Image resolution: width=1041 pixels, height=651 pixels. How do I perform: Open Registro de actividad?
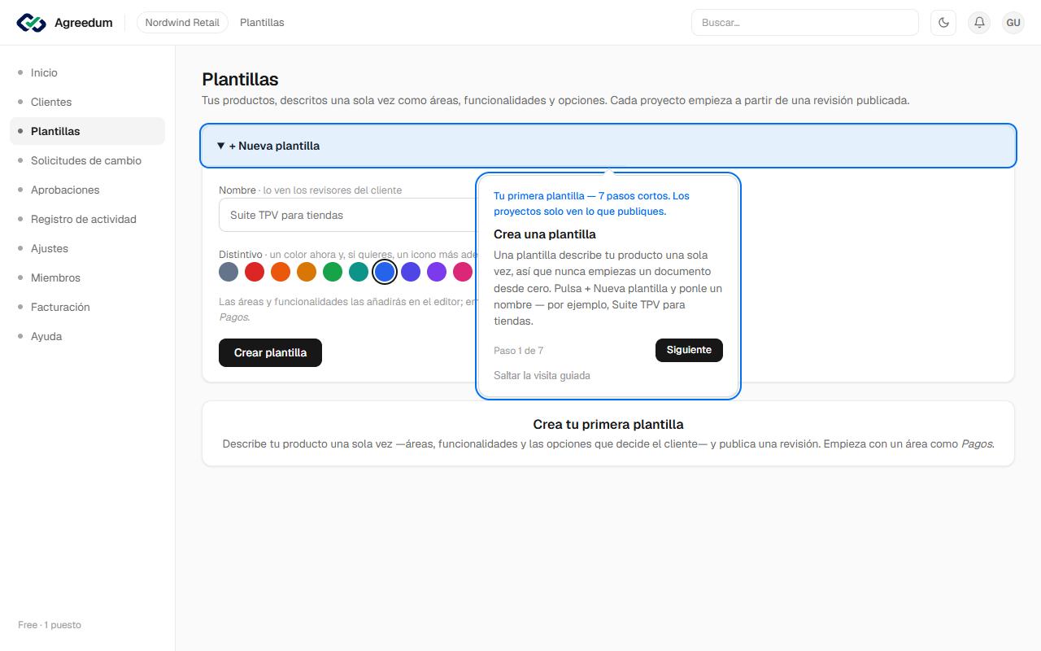[x=87, y=219]
